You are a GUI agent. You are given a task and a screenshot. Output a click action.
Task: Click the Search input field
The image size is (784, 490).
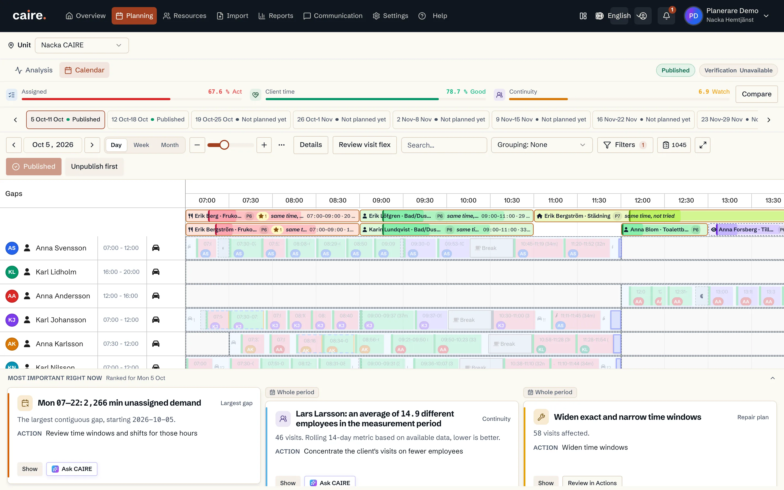point(444,145)
